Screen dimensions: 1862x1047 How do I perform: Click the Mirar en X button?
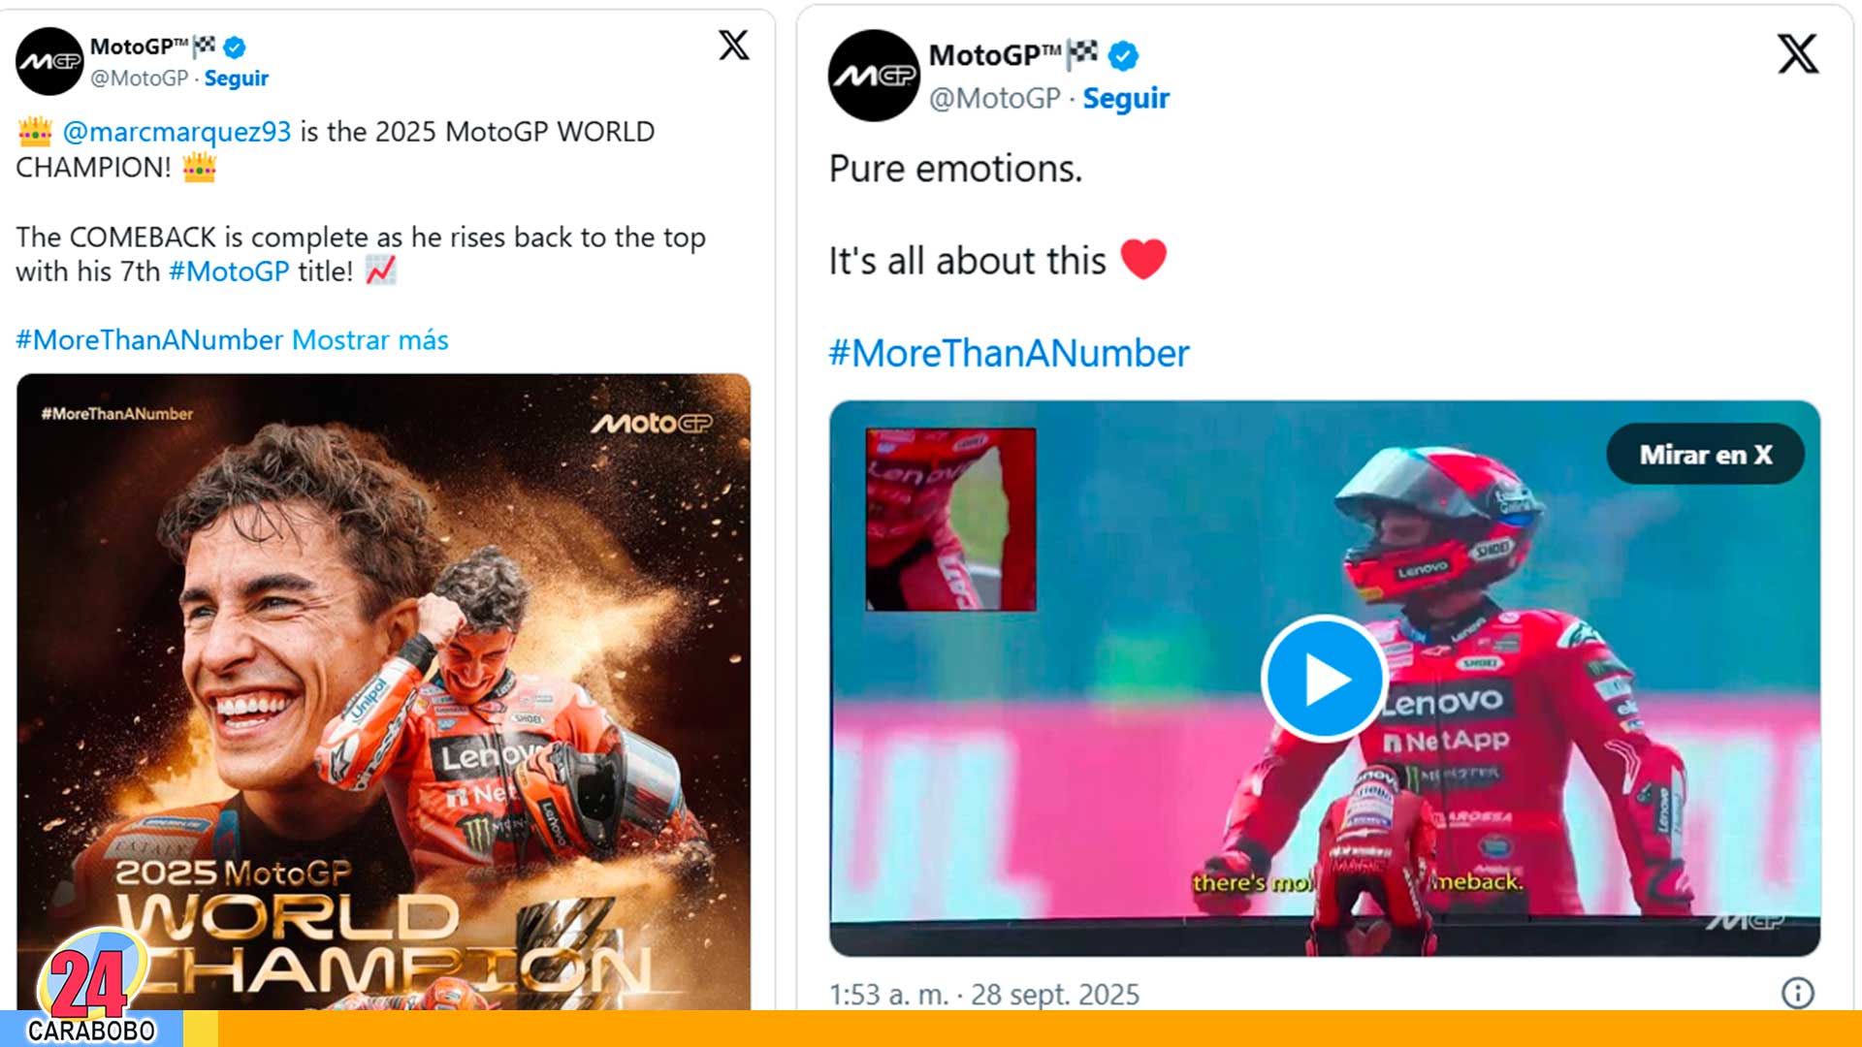click(1706, 455)
